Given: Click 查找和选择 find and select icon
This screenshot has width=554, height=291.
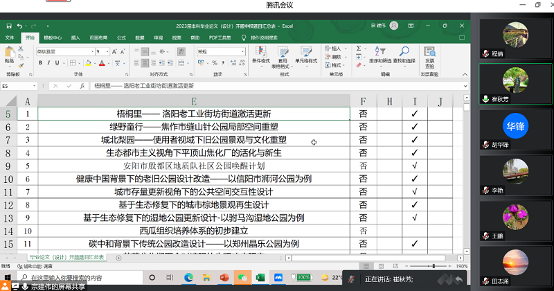Looking at the screenshot, I should click(404, 55).
